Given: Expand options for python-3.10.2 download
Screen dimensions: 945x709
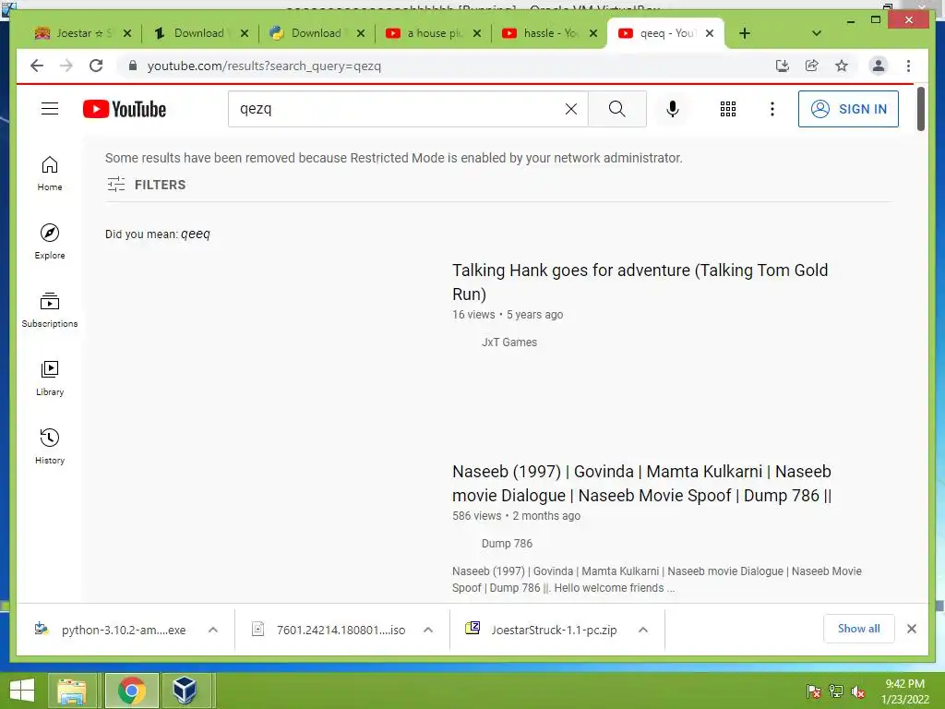Looking at the screenshot, I should click(x=213, y=630).
